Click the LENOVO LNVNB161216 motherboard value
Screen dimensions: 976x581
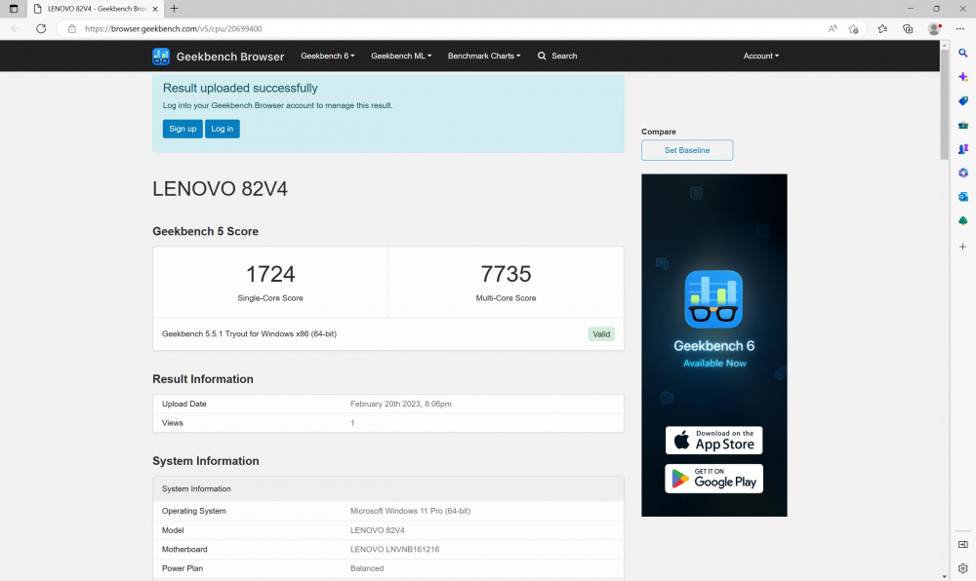pos(394,549)
